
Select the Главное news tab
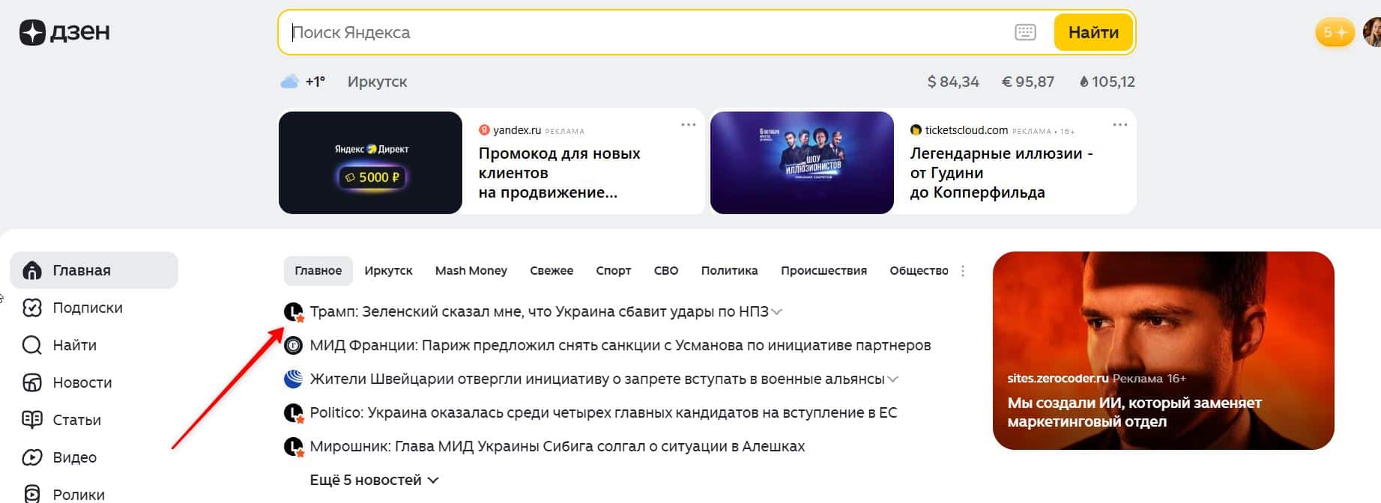tap(318, 270)
